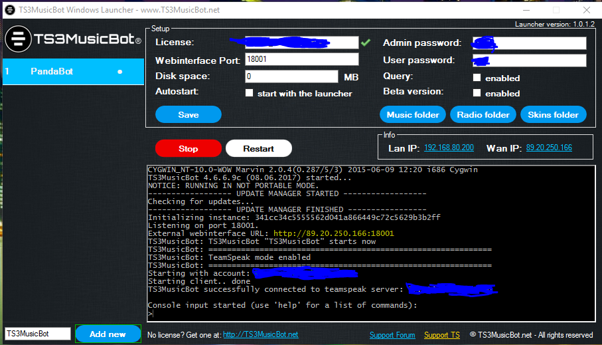This screenshot has width=602, height=345.
Task: Click the 'Checking for updates...' console line
Action: tap(201, 201)
